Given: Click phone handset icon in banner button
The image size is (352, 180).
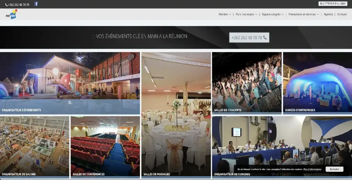Looking at the screenshot, I should [265, 38].
